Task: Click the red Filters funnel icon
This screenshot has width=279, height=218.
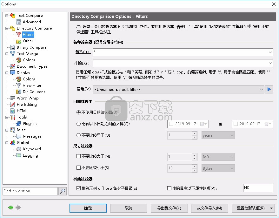Action: [x=19, y=35]
